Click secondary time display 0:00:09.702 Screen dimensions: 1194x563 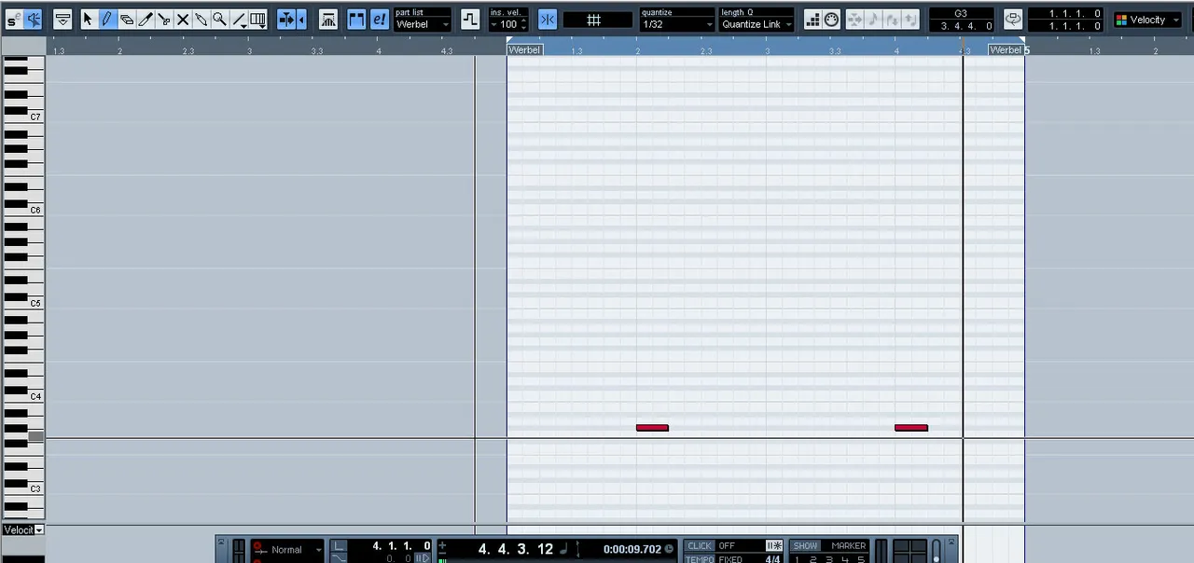[x=632, y=549]
